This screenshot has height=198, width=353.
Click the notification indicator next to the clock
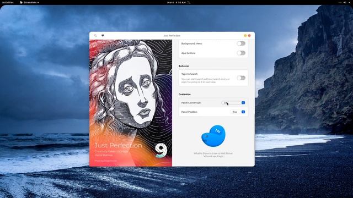pyautogui.click(x=189, y=2)
